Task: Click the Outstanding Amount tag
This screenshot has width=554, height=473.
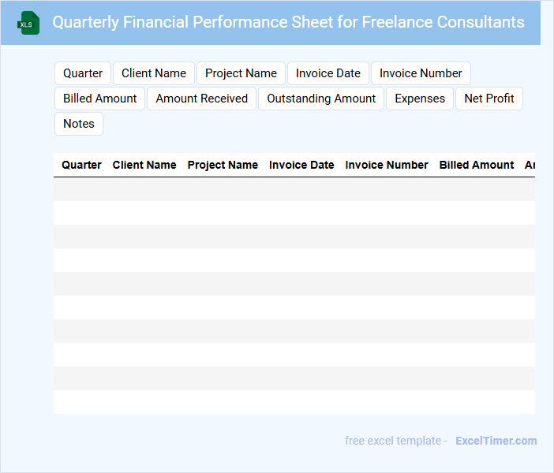Action: (321, 99)
